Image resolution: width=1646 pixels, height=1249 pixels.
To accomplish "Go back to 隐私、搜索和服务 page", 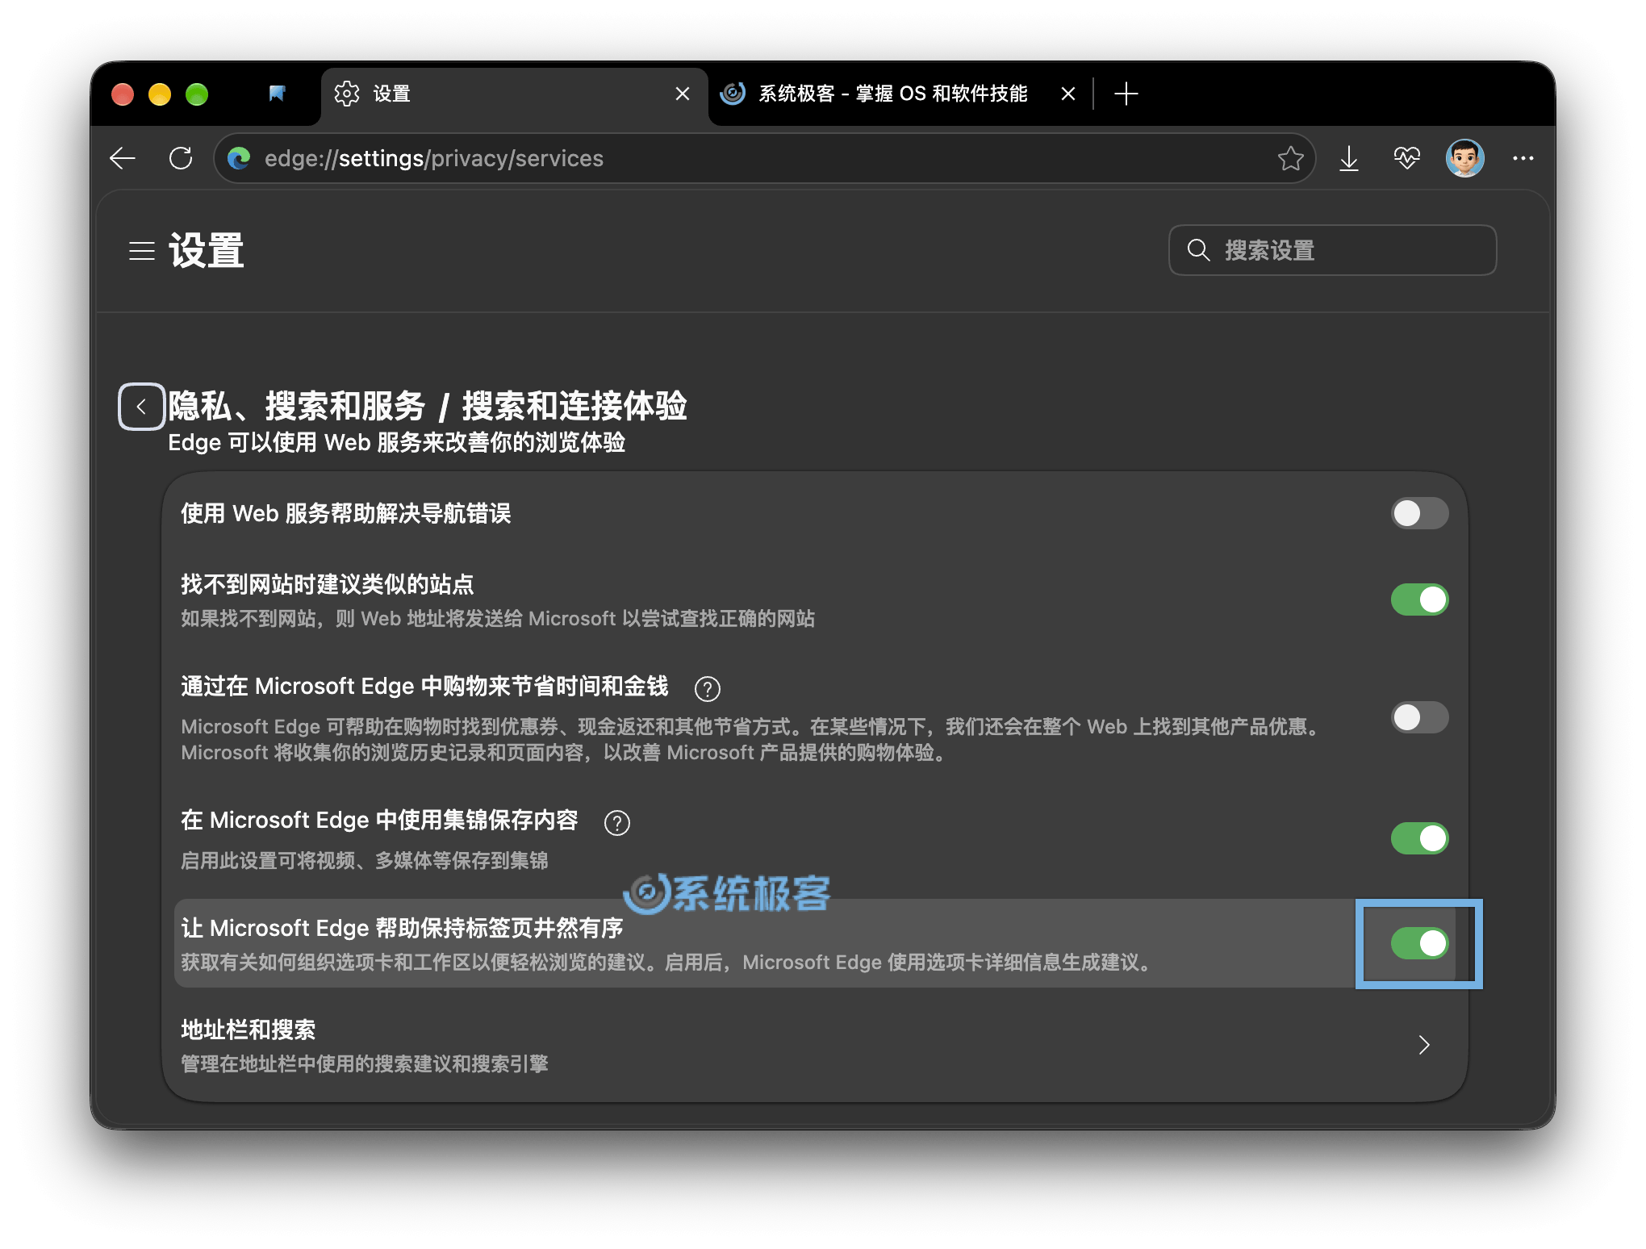I will click(141, 407).
